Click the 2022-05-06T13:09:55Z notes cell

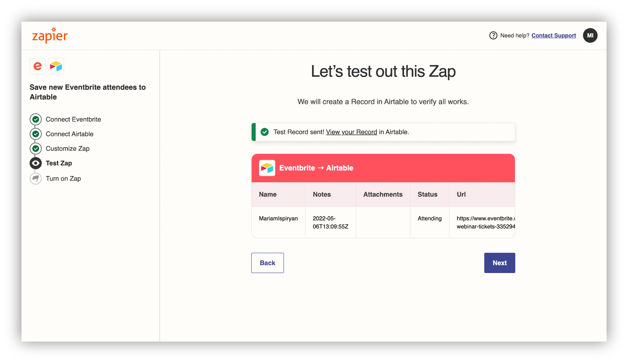pyautogui.click(x=331, y=222)
